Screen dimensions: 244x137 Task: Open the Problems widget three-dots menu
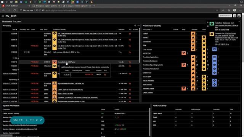tap(138, 25)
